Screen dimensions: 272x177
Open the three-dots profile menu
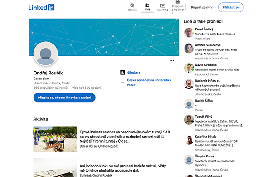click(172, 61)
